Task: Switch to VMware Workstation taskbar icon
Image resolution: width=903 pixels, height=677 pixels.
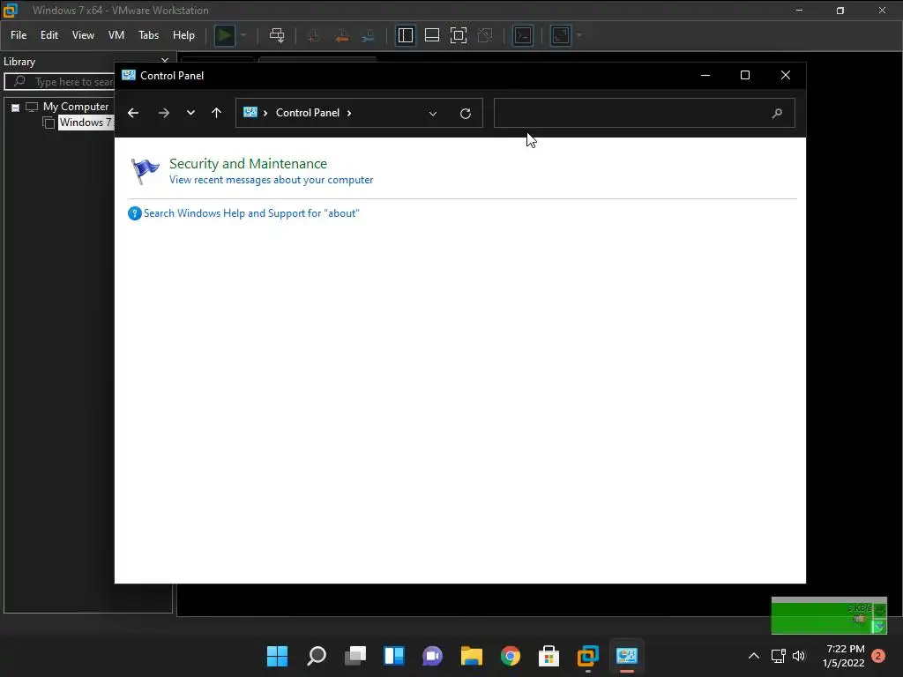Action: (588, 656)
